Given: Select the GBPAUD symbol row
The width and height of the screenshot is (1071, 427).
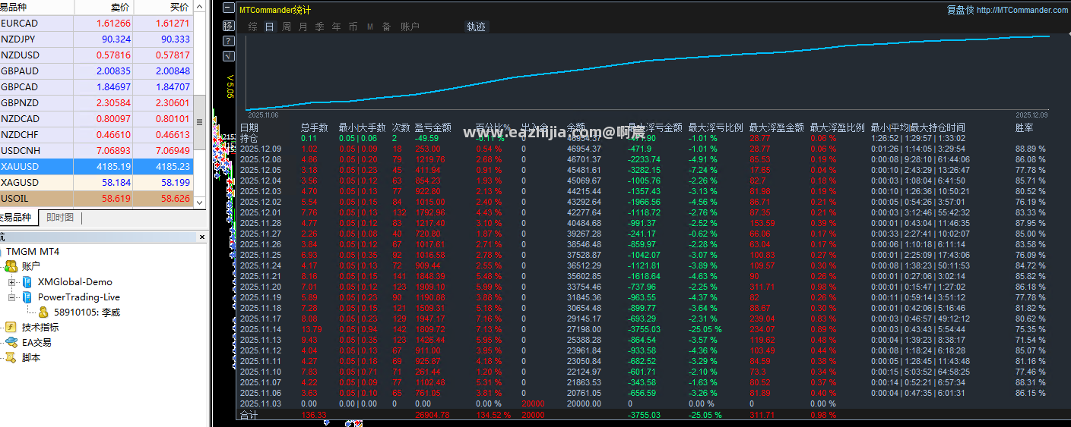Looking at the screenshot, I should click(x=97, y=71).
